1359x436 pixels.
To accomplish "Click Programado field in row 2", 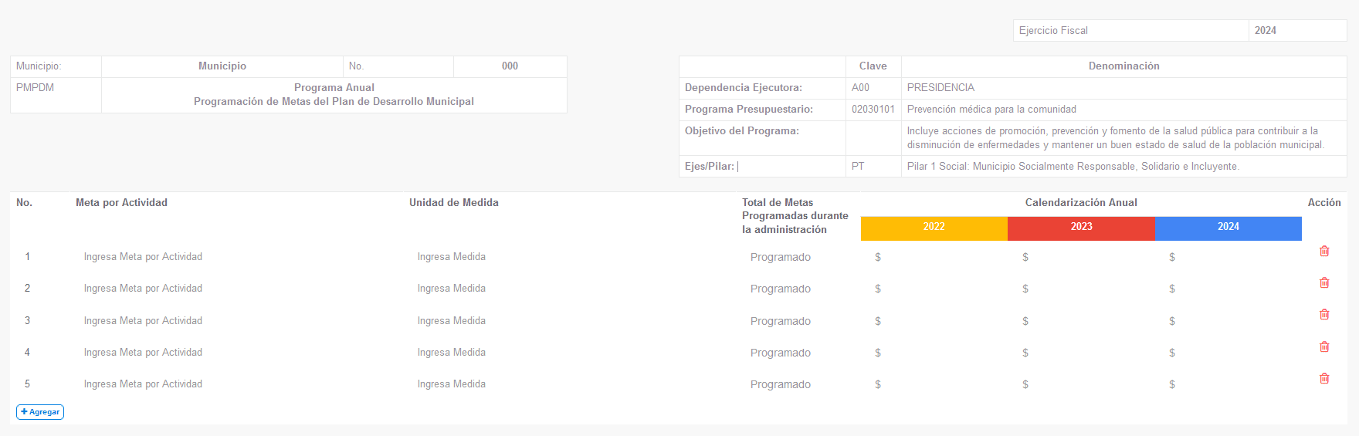I will [x=798, y=289].
